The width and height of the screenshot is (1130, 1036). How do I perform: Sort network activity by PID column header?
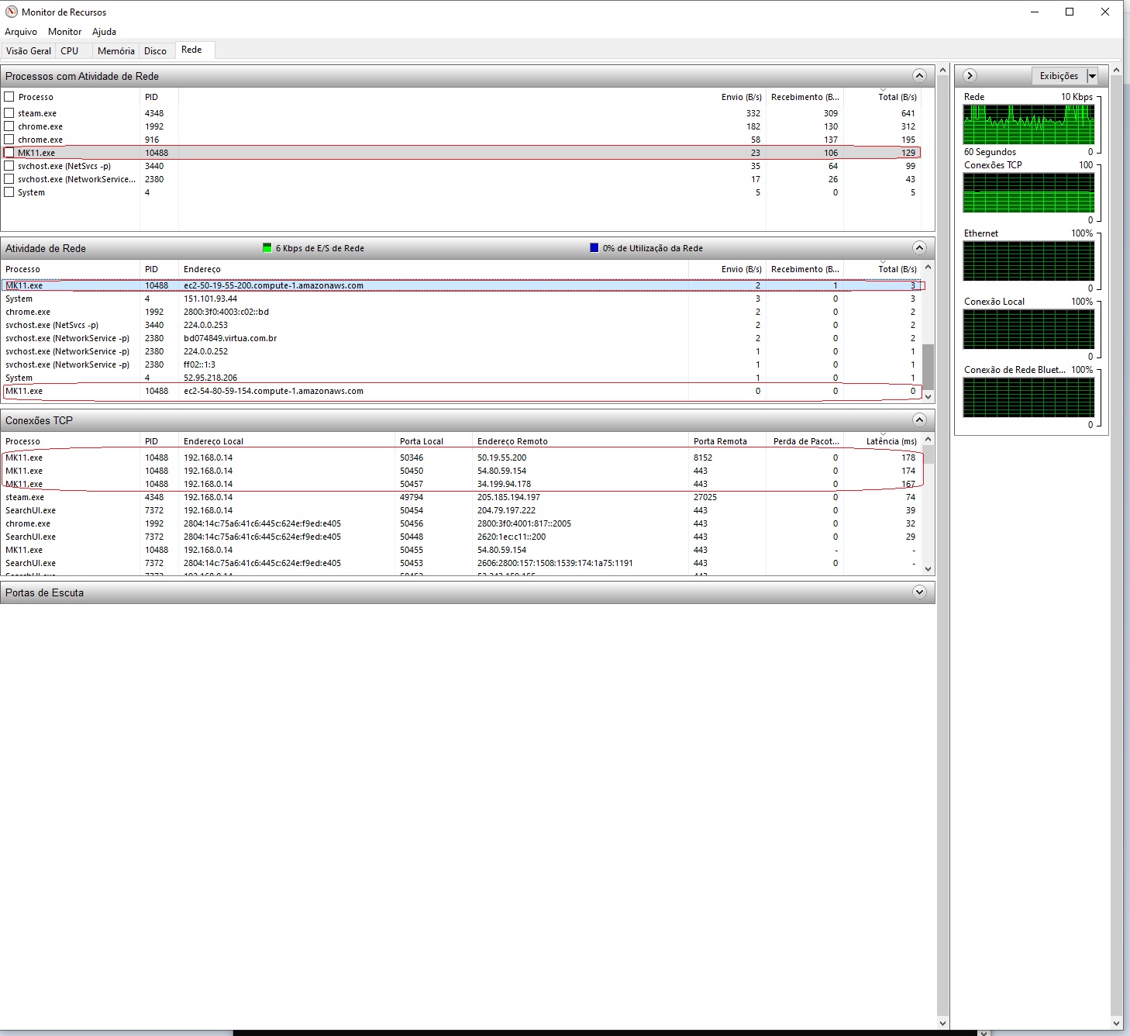[159, 269]
